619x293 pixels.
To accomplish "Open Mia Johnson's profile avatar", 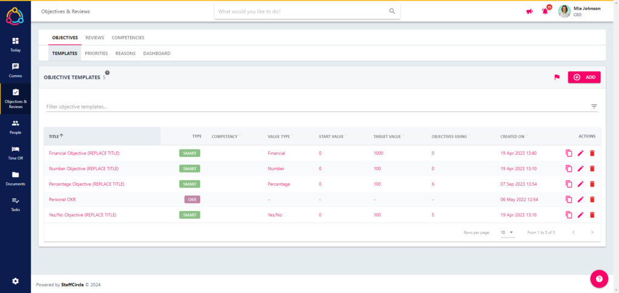I will [x=564, y=11].
